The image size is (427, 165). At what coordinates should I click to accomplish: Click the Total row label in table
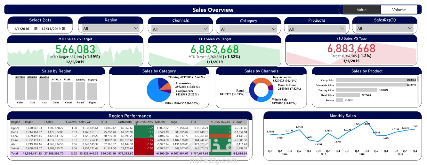(15, 154)
